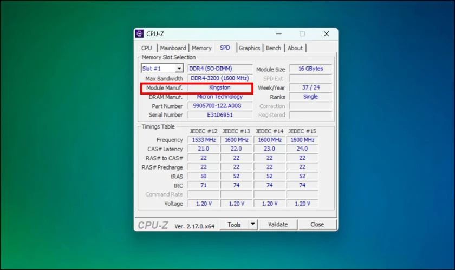View the About tab
This screenshot has width=455, height=270.
tap(295, 48)
